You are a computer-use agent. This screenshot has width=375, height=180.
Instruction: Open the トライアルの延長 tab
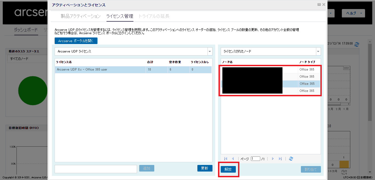[154, 16]
